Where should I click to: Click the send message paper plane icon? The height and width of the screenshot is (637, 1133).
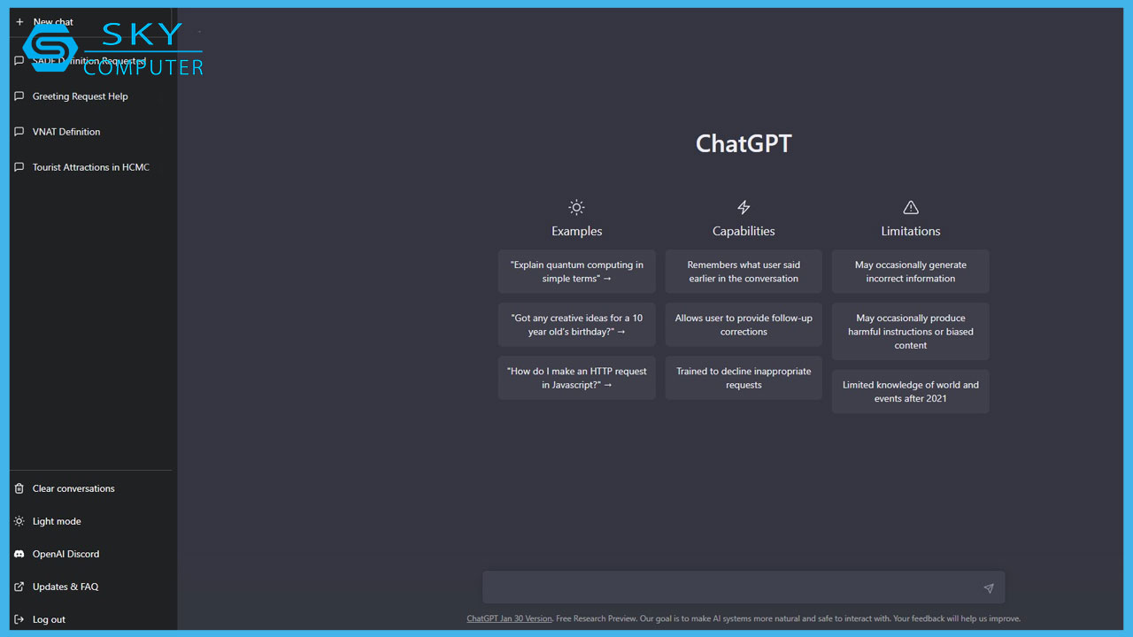click(988, 587)
